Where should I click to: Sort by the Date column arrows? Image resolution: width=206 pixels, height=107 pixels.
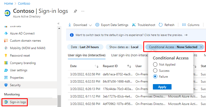[97, 66]
